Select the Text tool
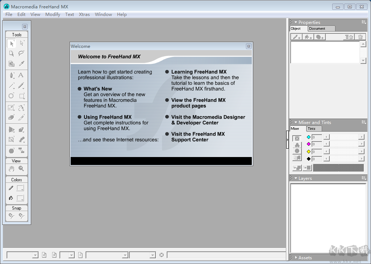Screen dimensions: 371x264 [21, 75]
